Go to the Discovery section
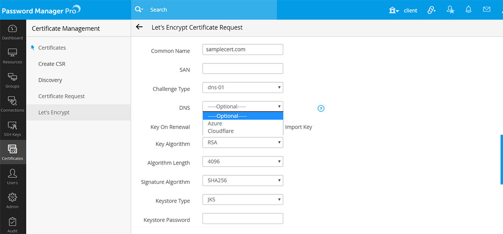 point(50,80)
